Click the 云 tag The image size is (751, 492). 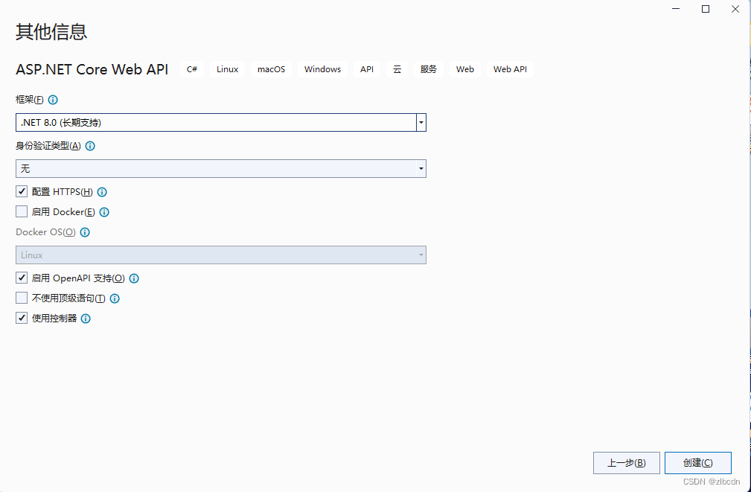click(397, 69)
